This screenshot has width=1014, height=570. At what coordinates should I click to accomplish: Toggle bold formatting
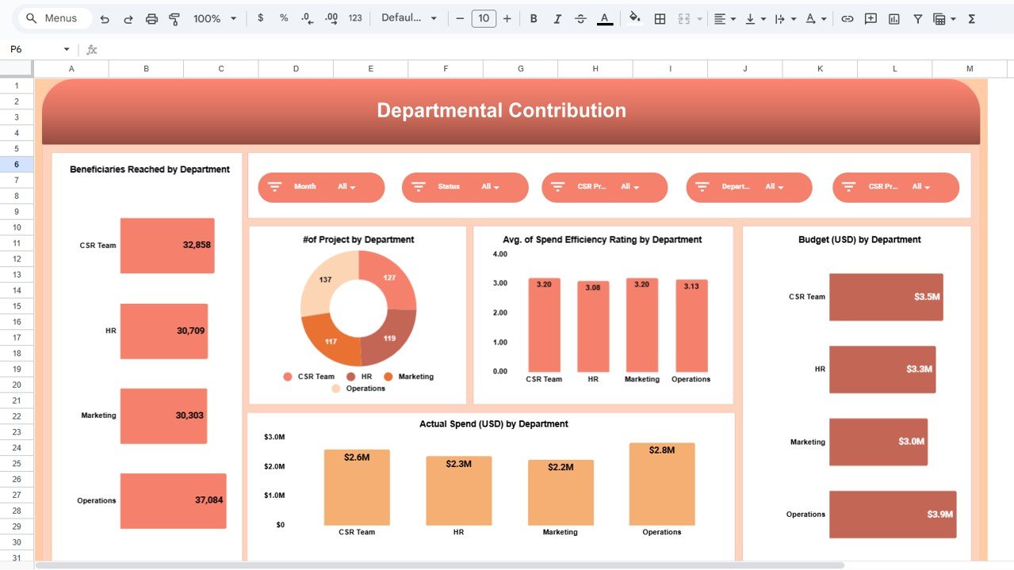point(534,18)
